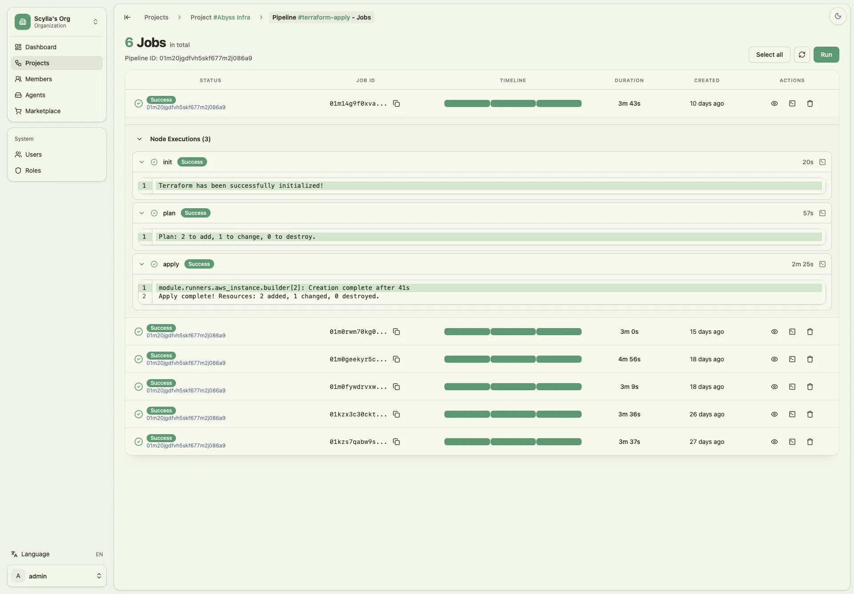Screen dimensions: 854x594
Task: Click timeline bar of 3m 9s job
Action: pyautogui.click(x=513, y=387)
